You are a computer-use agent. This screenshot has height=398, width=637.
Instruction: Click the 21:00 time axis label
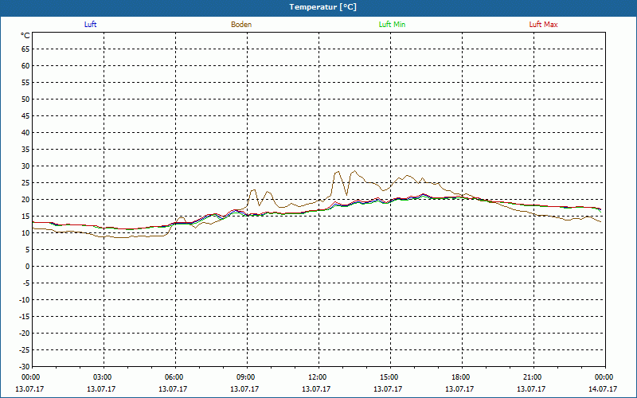point(533,377)
